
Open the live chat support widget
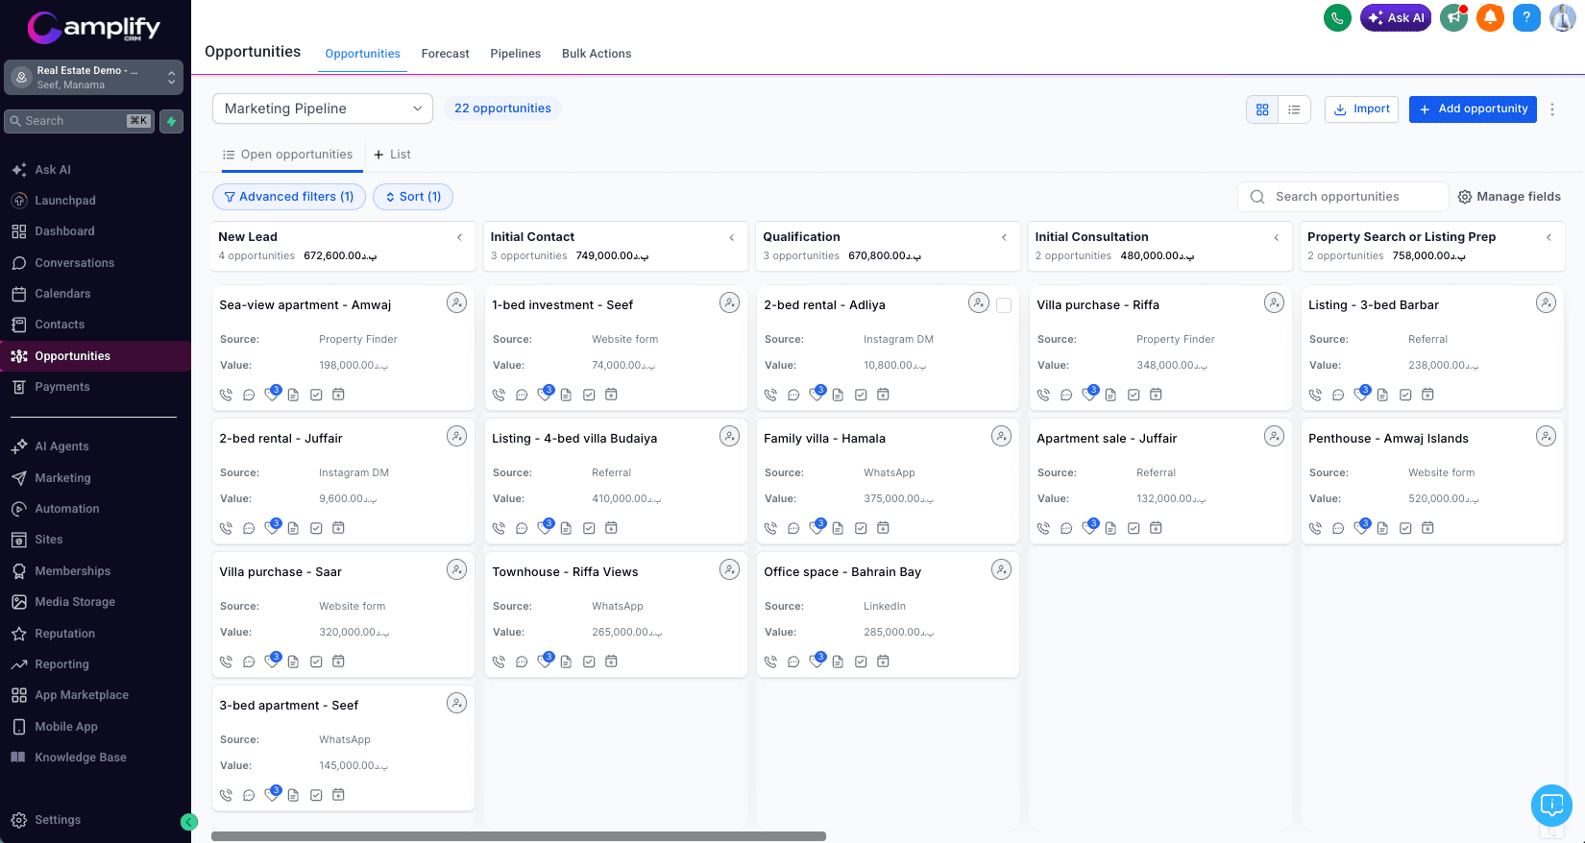tap(1551, 806)
